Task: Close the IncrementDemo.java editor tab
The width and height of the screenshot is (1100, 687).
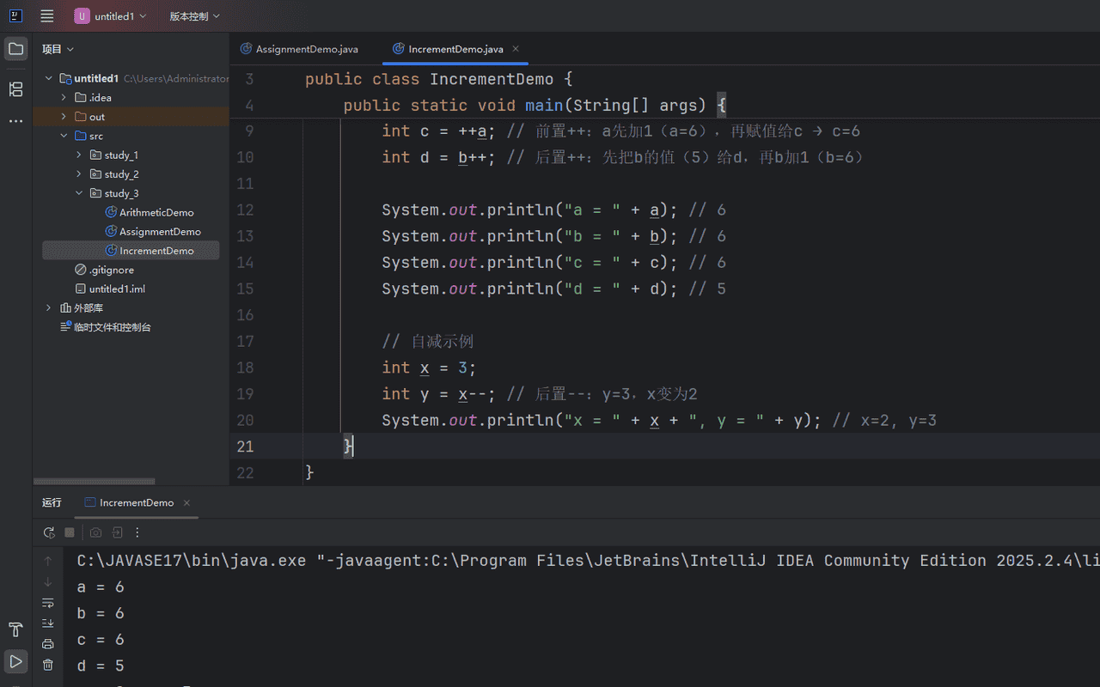Action: click(516, 49)
